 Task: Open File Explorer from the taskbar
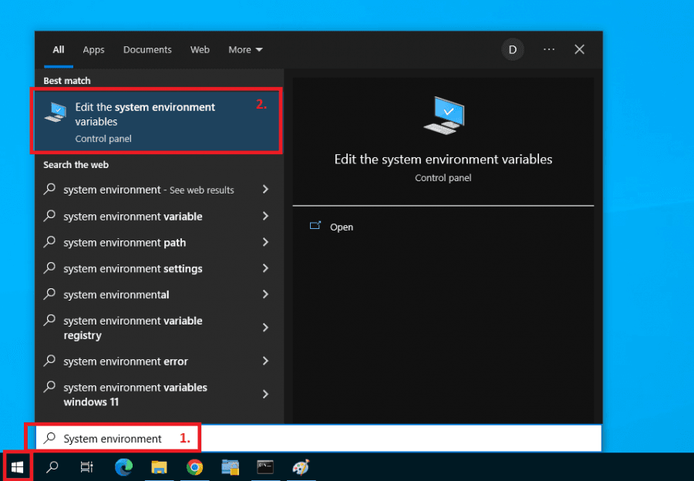159,466
